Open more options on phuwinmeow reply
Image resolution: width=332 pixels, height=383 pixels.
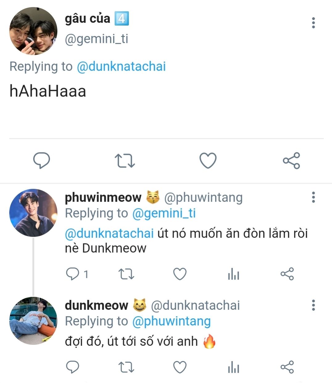[x=313, y=197]
